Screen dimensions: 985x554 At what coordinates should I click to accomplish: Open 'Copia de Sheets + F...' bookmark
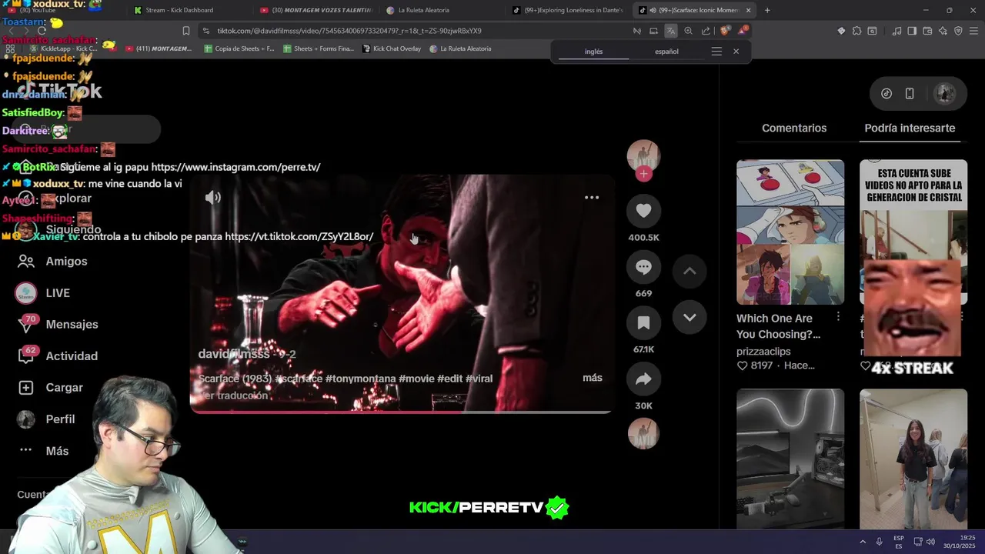coord(239,48)
